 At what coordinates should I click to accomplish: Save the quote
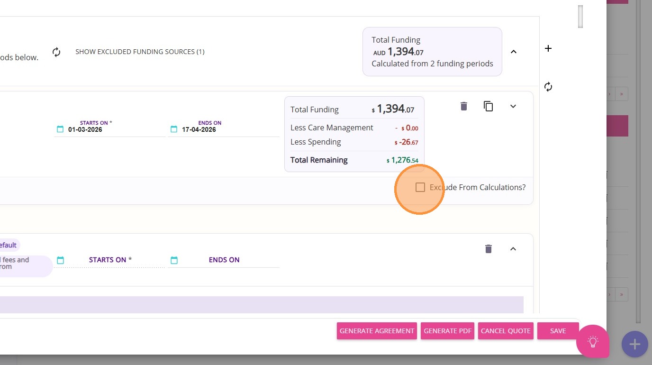point(558,331)
